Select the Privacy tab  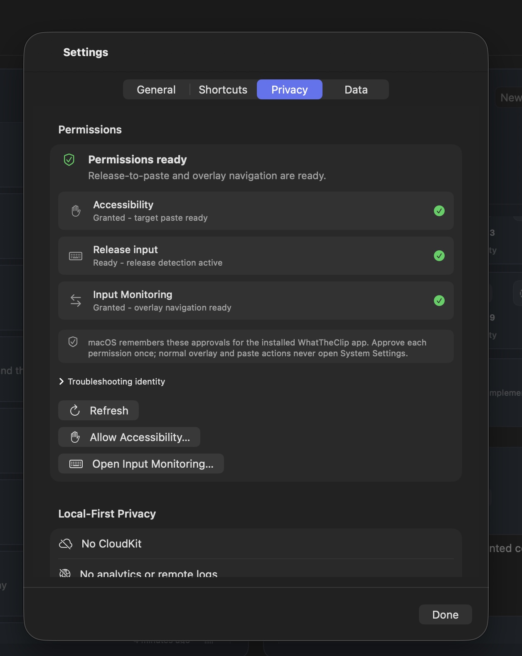pos(290,90)
